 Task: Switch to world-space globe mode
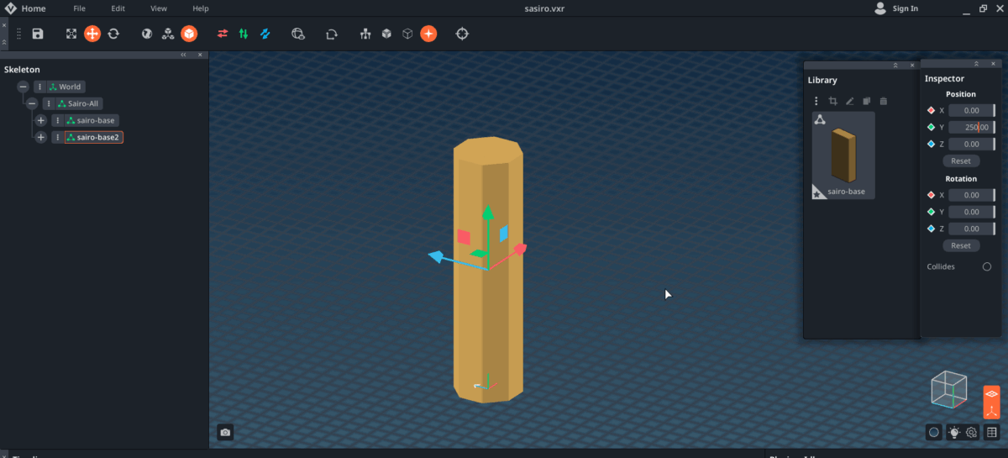tap(147, 34)
